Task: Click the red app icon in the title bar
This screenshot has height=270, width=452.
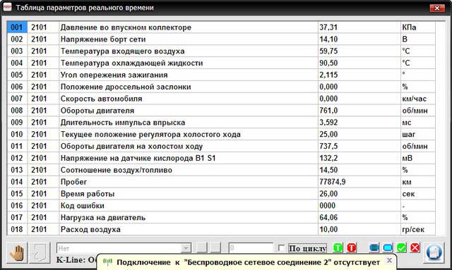Action: coord(7,7)
